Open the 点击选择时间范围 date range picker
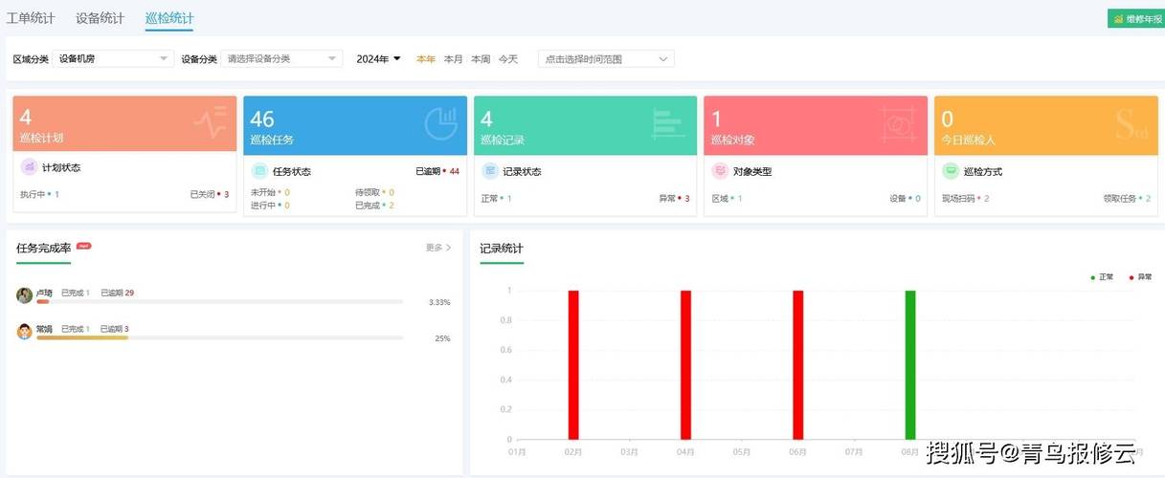This screenshot has width=1165, height=478. point(606,58)
